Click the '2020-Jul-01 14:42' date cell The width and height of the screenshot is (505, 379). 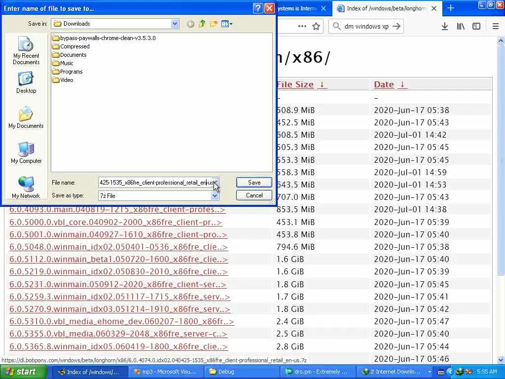(410, 135)
